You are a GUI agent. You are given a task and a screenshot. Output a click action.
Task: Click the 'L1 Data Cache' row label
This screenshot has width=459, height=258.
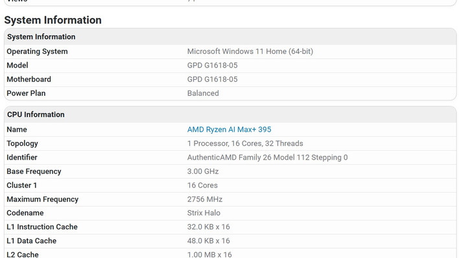32,240
